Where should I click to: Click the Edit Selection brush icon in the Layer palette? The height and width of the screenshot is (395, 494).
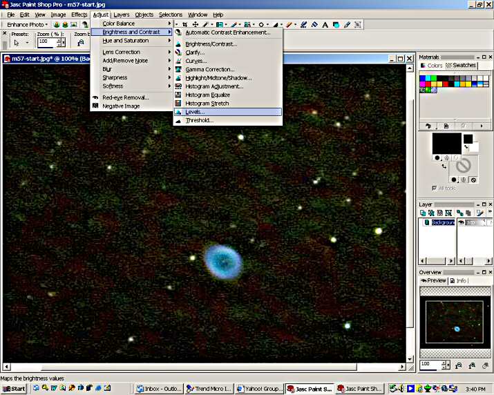[x=479, y=213]
